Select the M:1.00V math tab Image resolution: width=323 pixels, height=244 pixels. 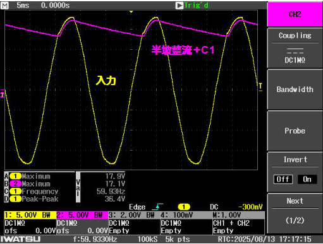pos(238,215)
